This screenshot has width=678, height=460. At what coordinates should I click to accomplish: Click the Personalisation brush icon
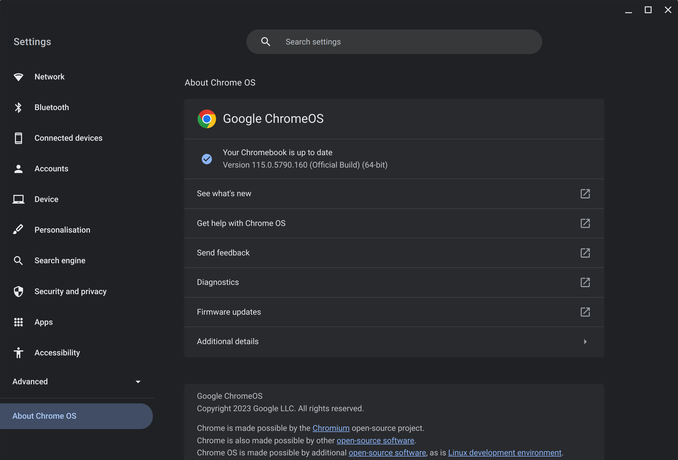(x=18, y=230)
